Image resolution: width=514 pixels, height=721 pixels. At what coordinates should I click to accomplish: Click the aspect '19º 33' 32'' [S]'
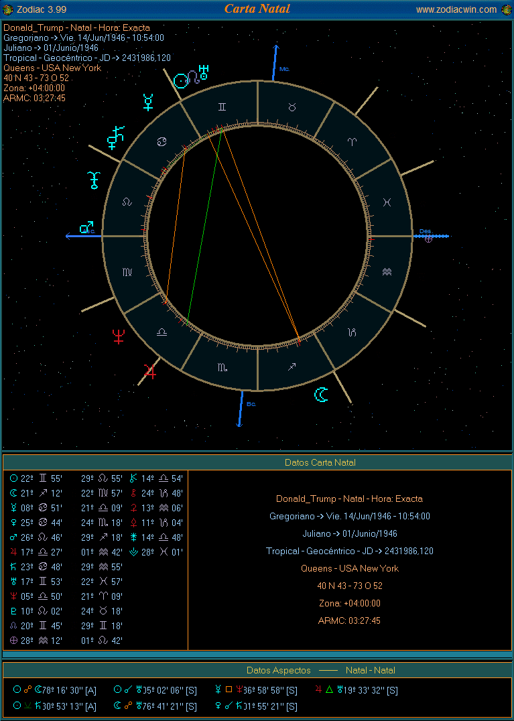coord(357,690)
